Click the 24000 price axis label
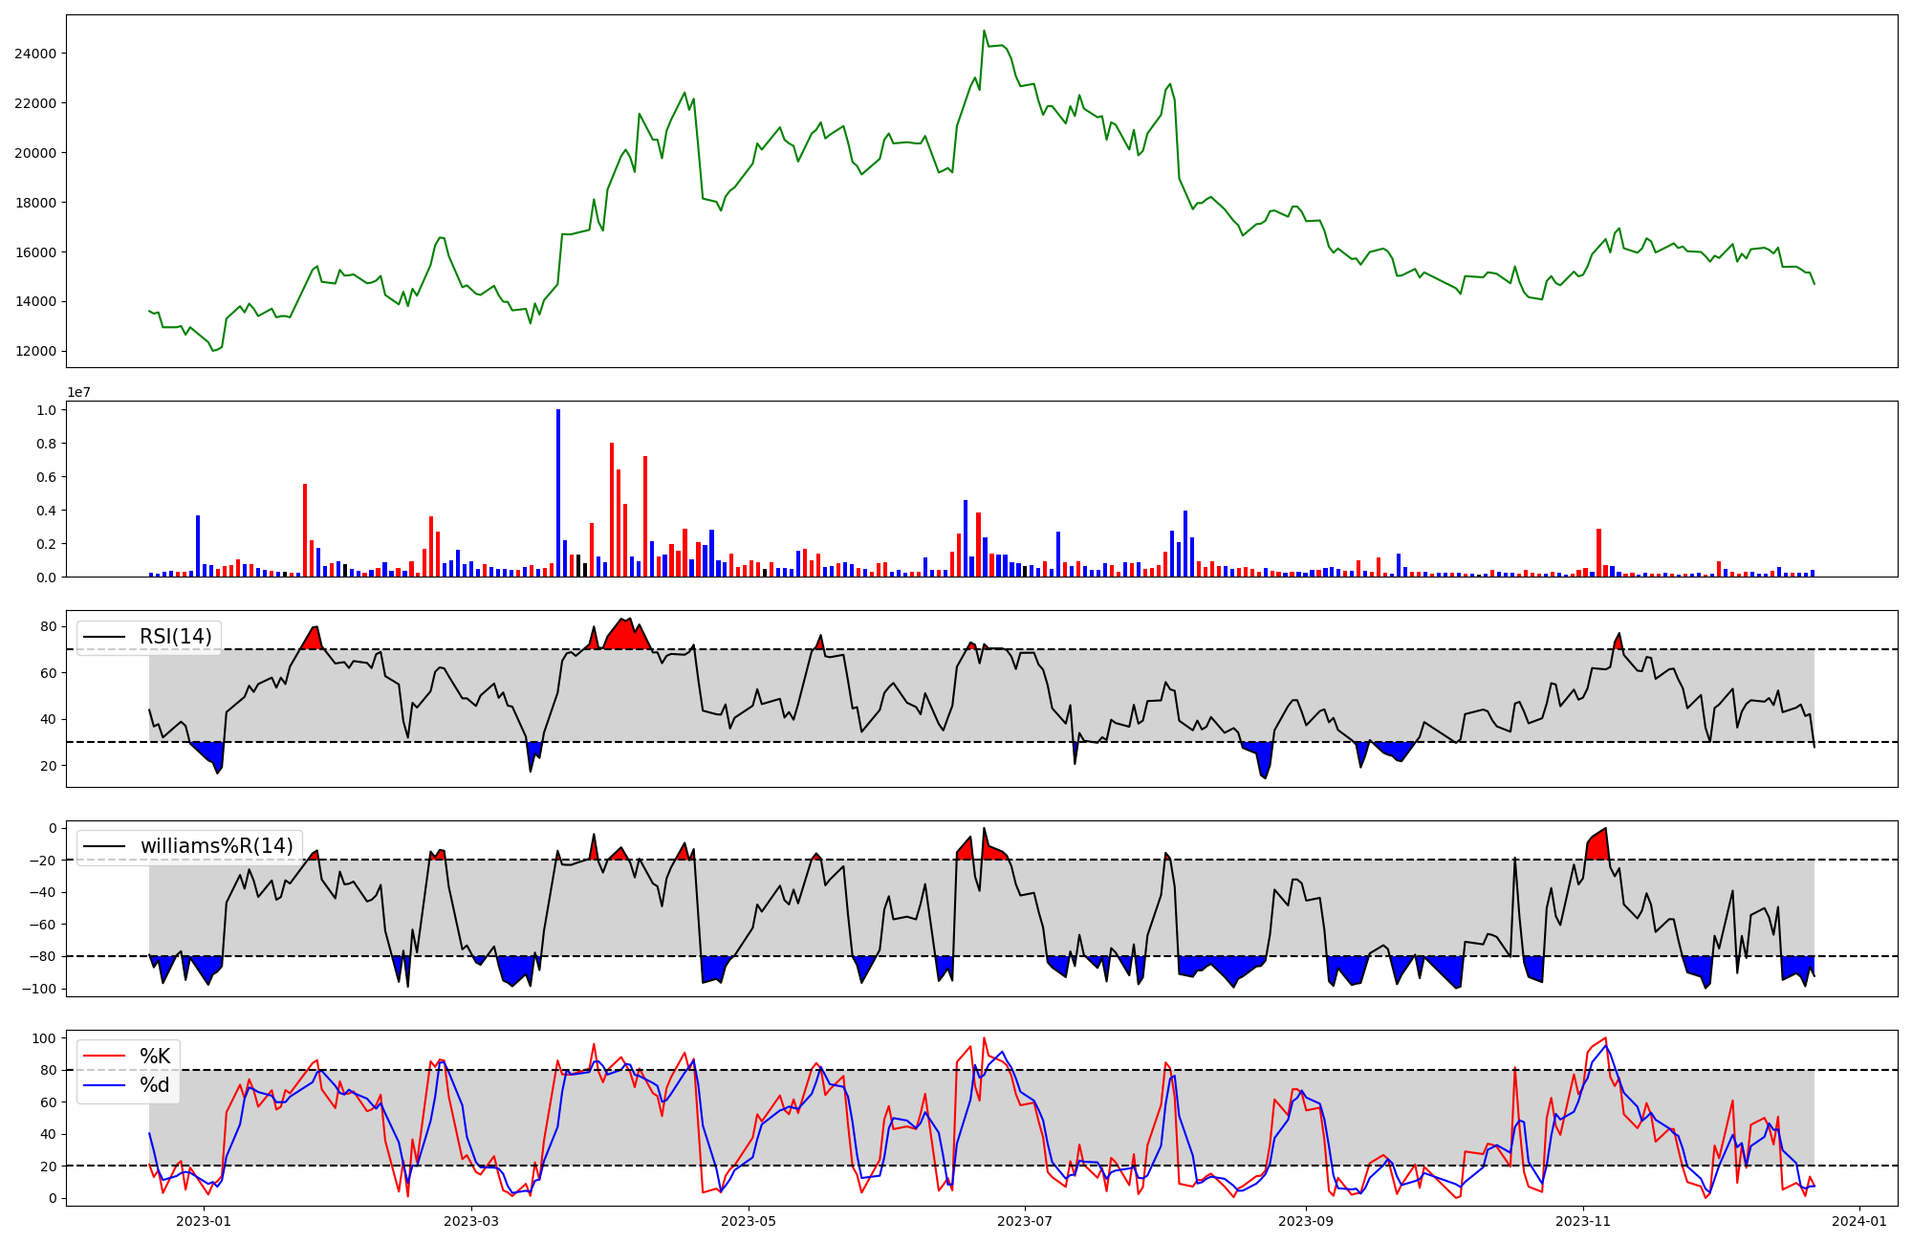The image size is (1912, 1243). [x=35, y=54]
